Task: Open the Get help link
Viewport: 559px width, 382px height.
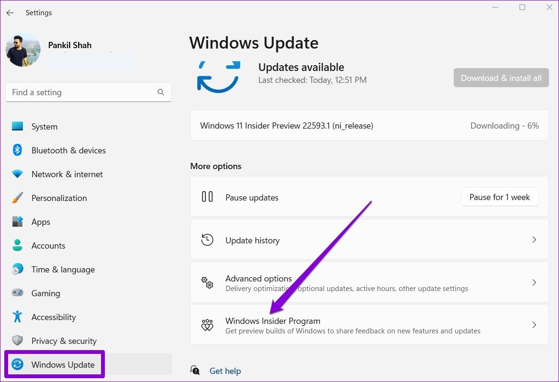Action: click(x=225, y=371)
